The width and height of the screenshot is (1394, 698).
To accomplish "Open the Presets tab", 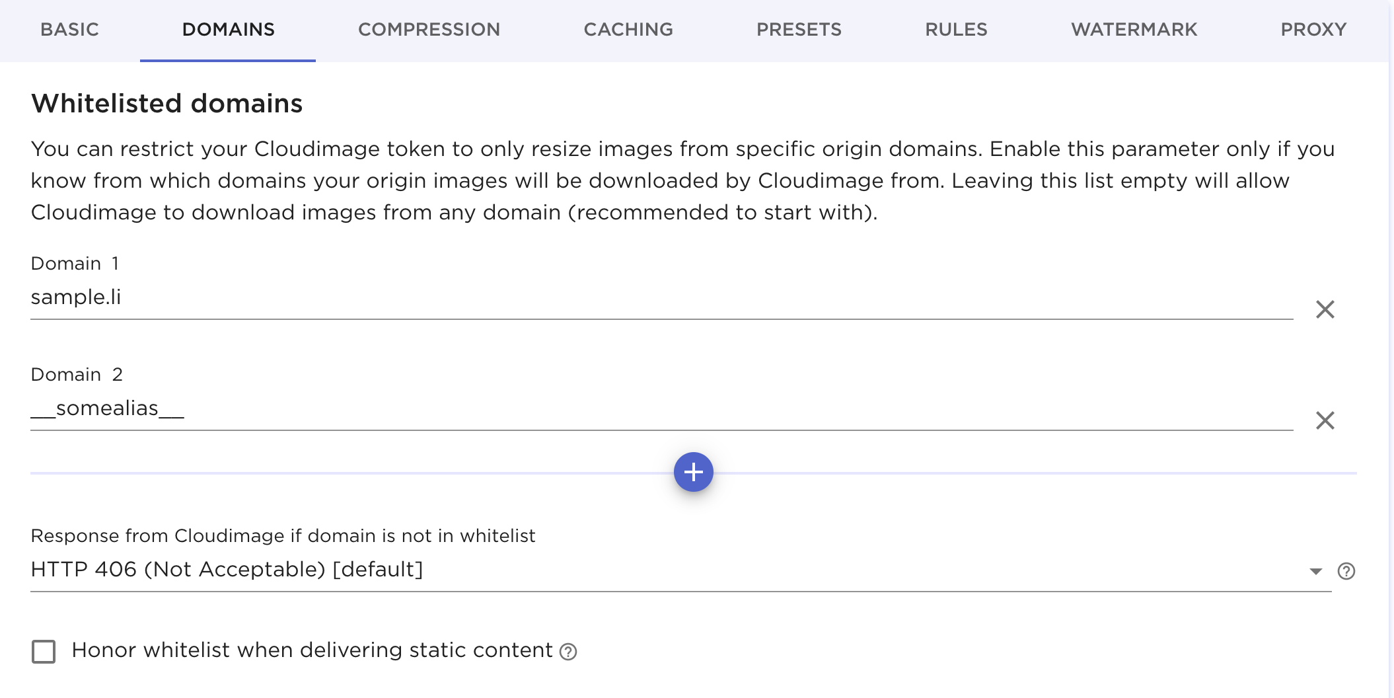I will click(799, 30).
